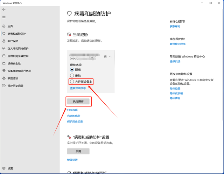The height and width of the screenshot is (174, 224).
Task: Click the window icon for 应用和浏览器控制
Action: tap(4, 56)
